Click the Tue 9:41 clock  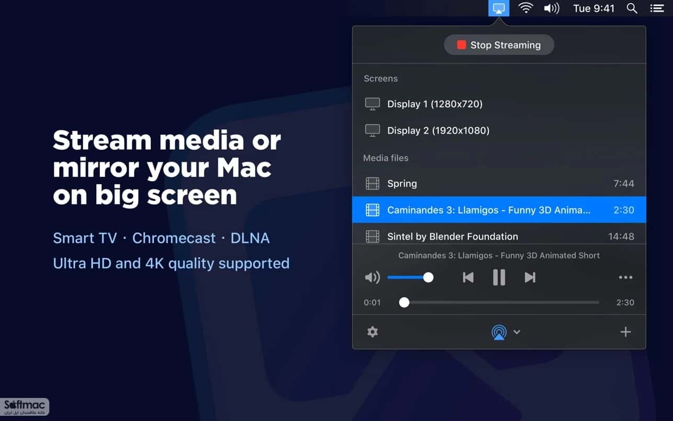(594, 8)
